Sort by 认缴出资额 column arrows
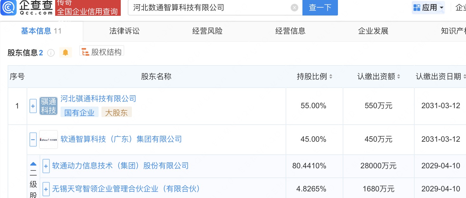 pyautogui.click(x=398, y=77)
